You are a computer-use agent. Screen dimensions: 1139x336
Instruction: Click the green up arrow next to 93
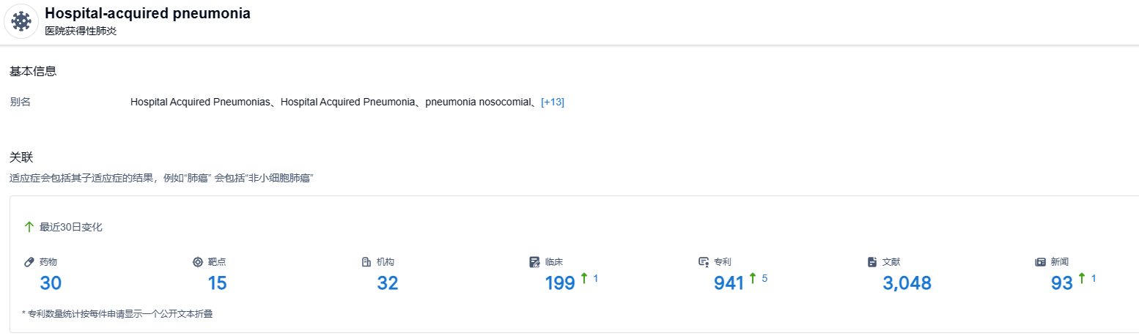point(1081,278)
